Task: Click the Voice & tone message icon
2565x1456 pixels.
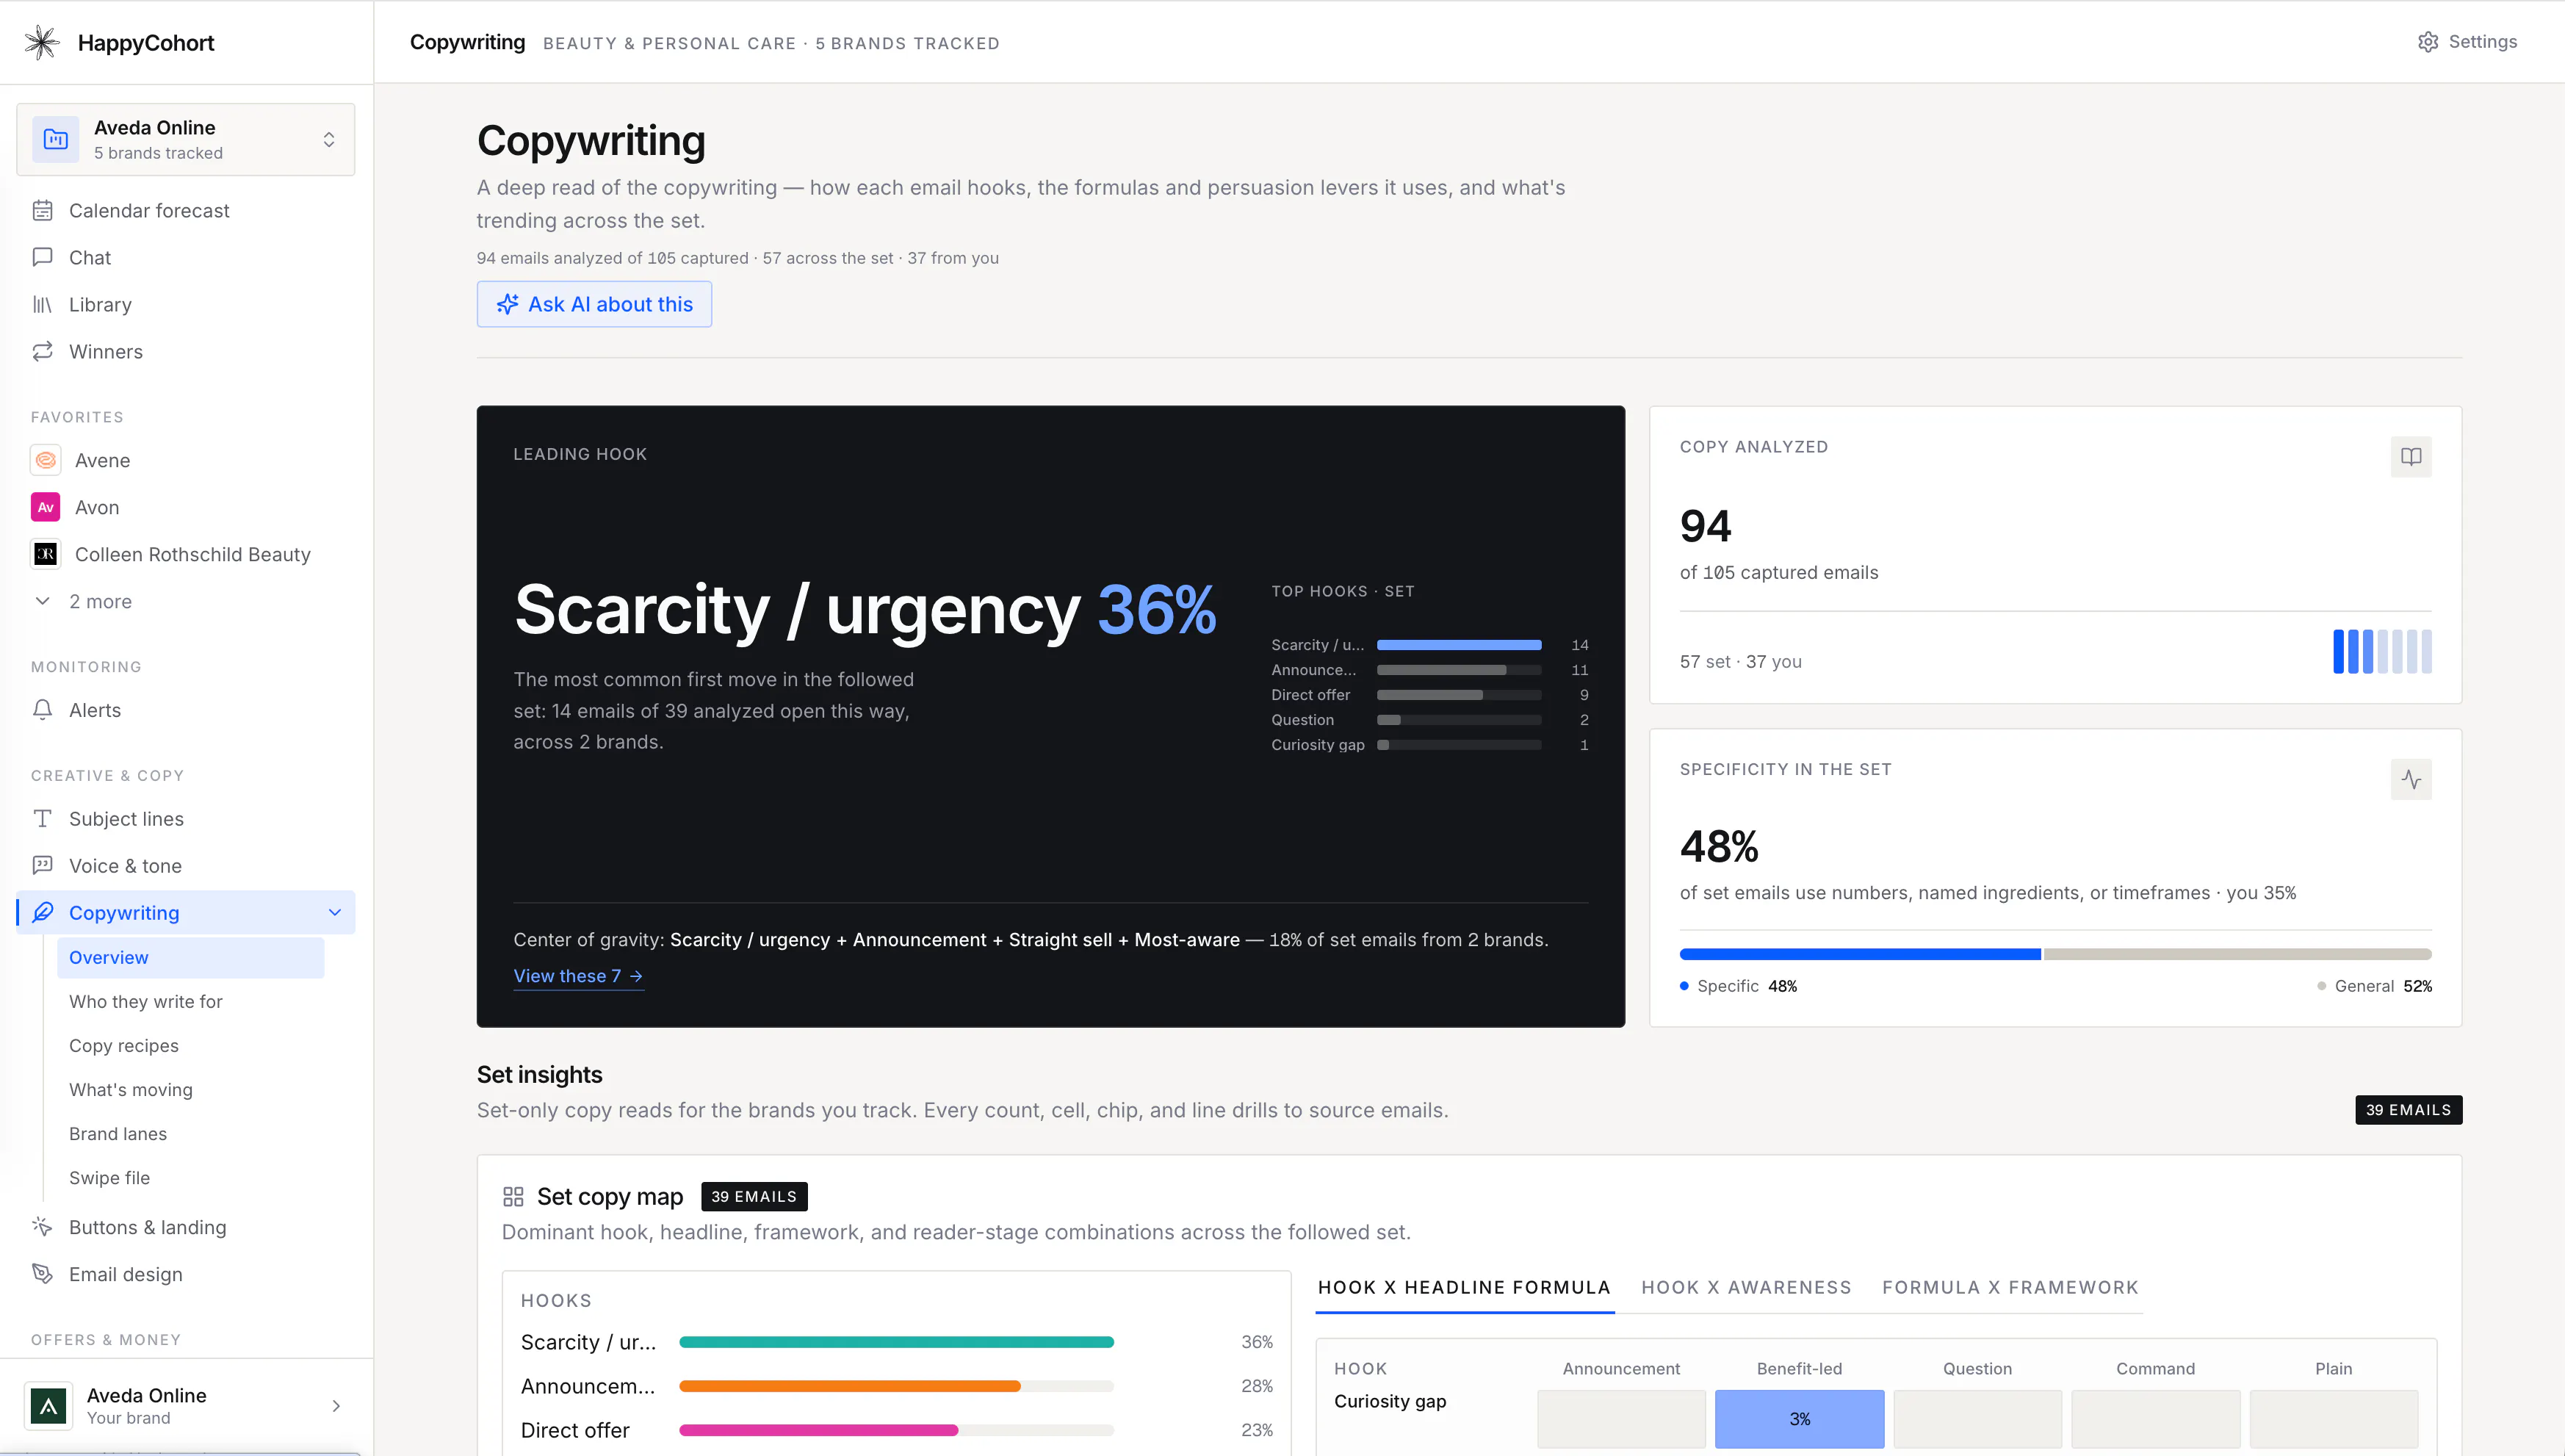Action: point(42,866)
